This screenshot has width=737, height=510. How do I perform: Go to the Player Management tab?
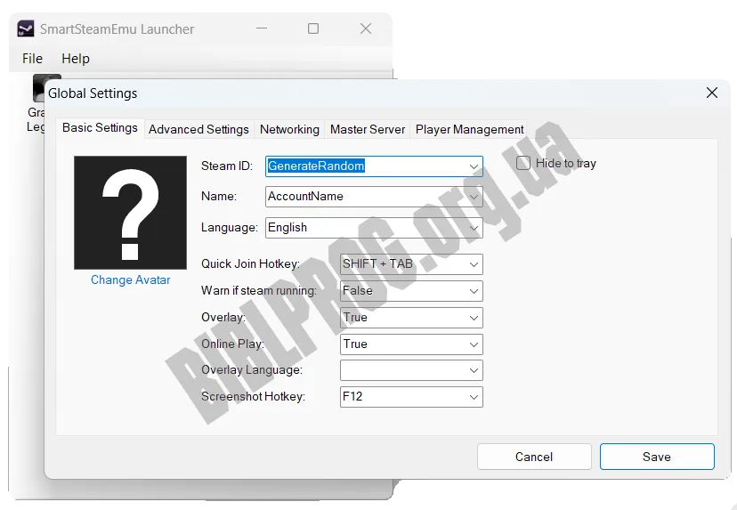[x=469, y=129]
